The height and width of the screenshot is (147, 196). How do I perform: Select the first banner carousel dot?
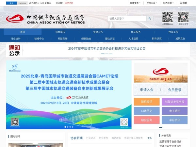(65, 127)
